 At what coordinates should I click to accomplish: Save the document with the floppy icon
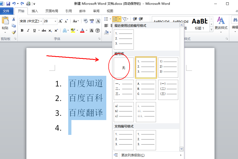[x=8, y=4]
